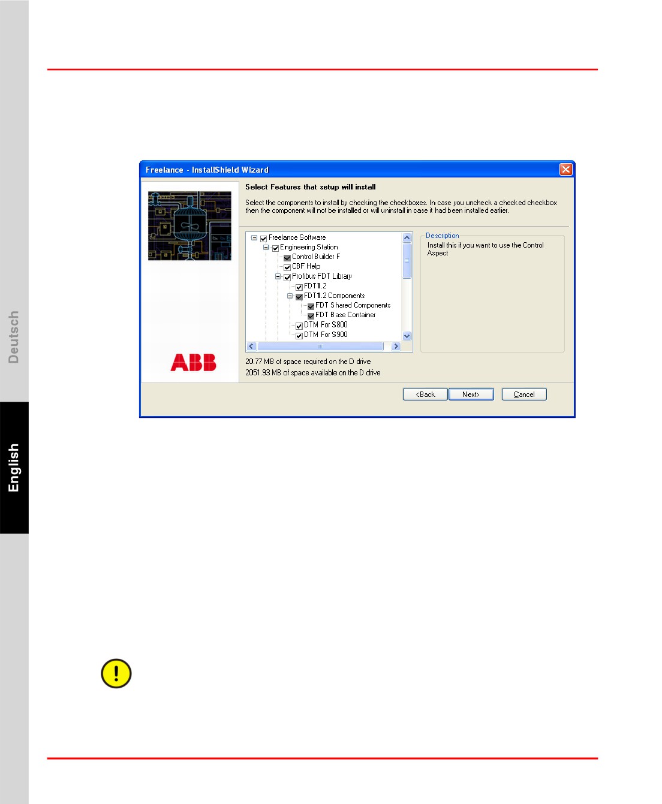
Task: Select FDT Shared Components label
Action: (353, 305)
